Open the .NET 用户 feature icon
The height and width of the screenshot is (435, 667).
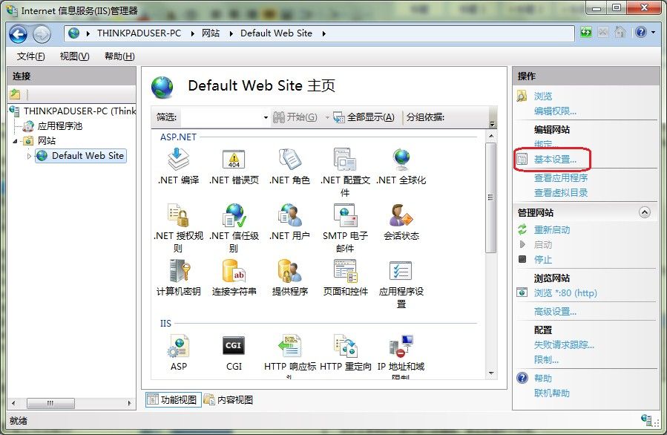click(x=289, y=215)
